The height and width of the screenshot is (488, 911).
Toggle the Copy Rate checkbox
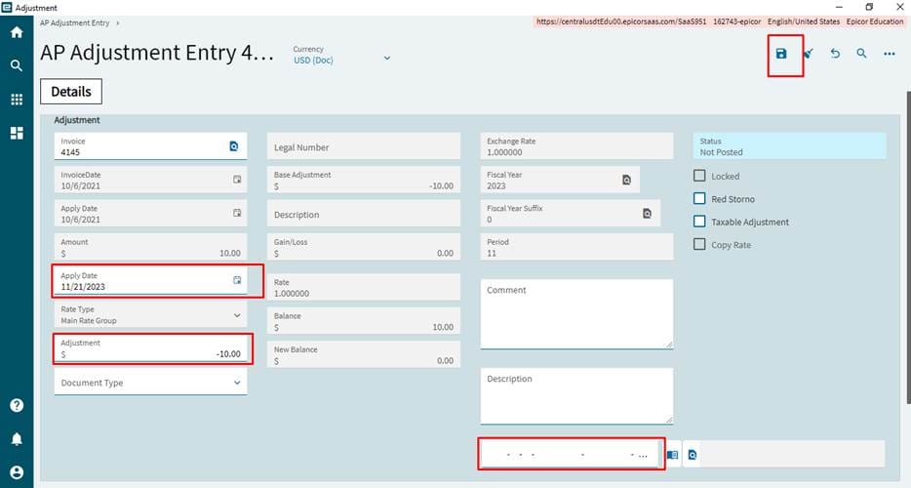tap(699, 244)
